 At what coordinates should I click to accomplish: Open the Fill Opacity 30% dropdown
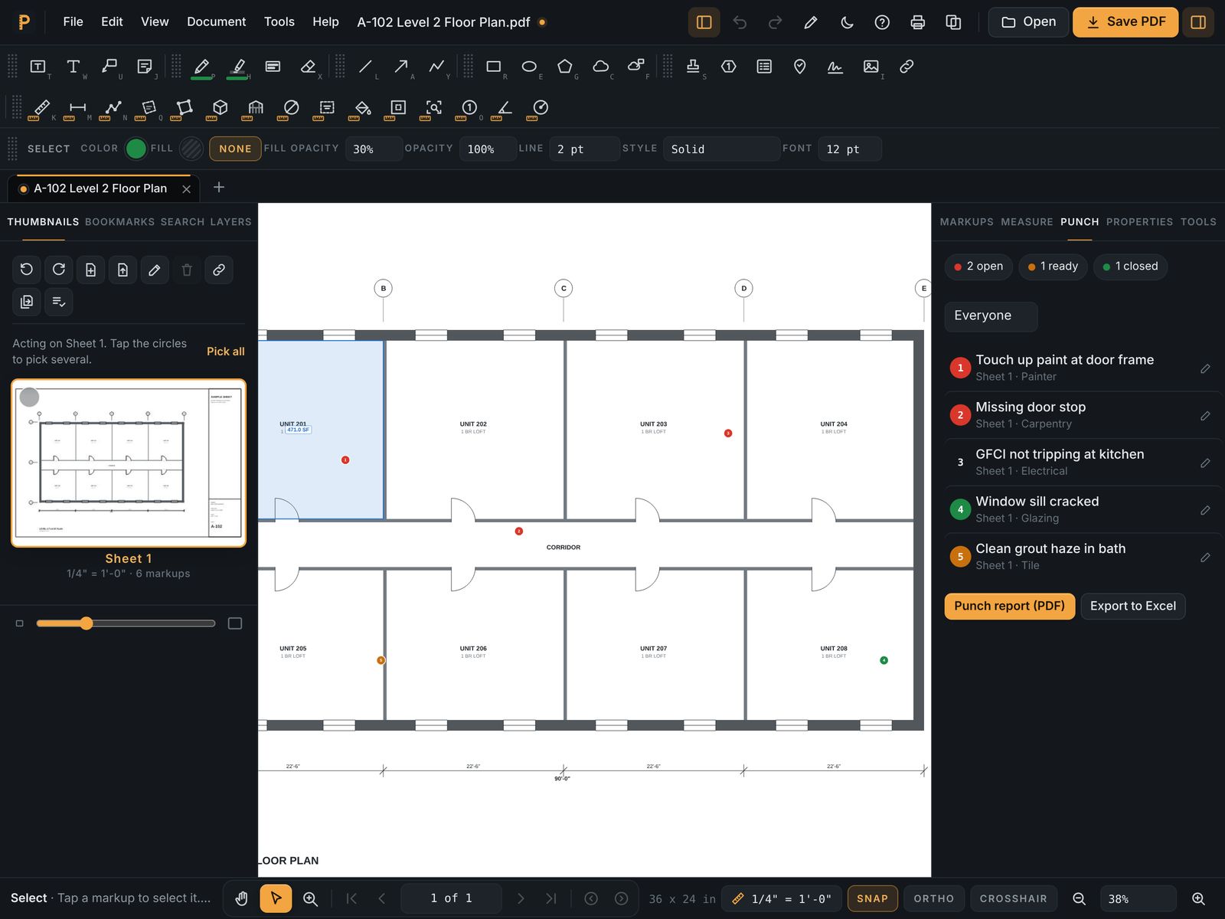374,149
